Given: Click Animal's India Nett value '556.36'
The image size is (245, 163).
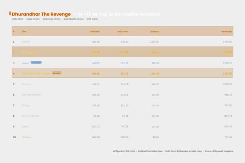Looking at the screenshot, I should (96, 105).
